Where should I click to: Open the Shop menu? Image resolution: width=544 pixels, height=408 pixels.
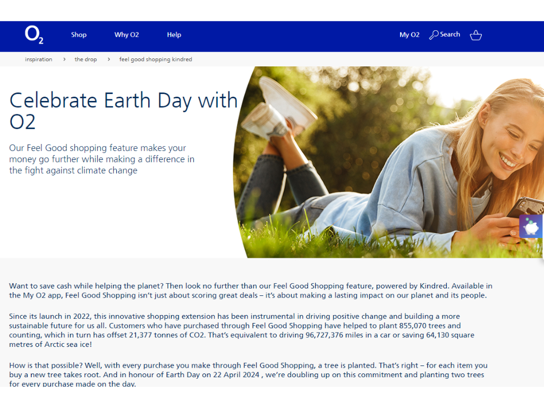pos(79,35)
